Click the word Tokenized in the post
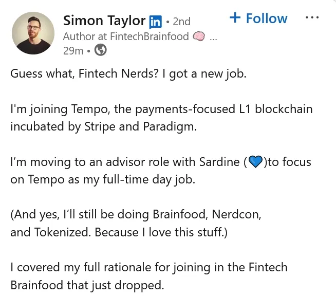Screen dimensions: 336x297 (62, 232)
